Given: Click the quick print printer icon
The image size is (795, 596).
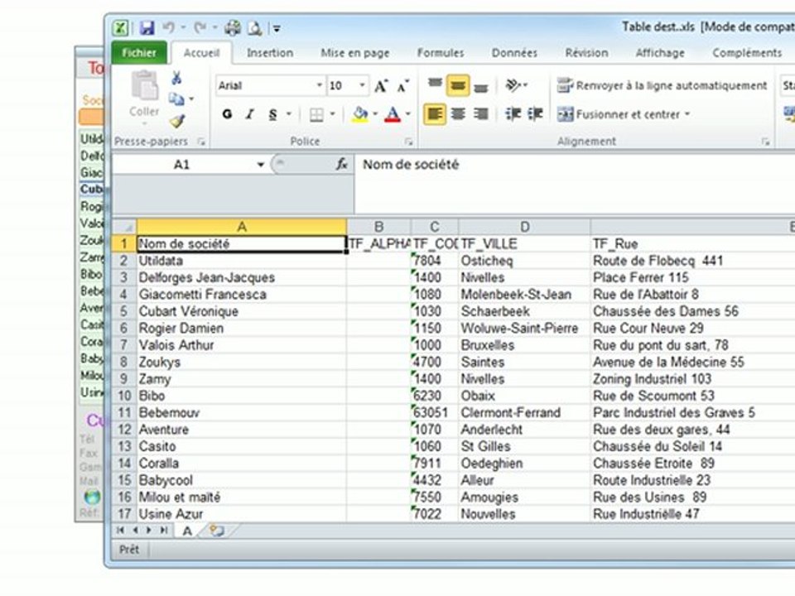Looking at the screenshot, I should pyautogui.click(x=233, y=28).
